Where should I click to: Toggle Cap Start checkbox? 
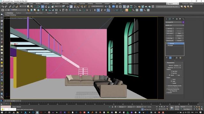tap(171, 71)
